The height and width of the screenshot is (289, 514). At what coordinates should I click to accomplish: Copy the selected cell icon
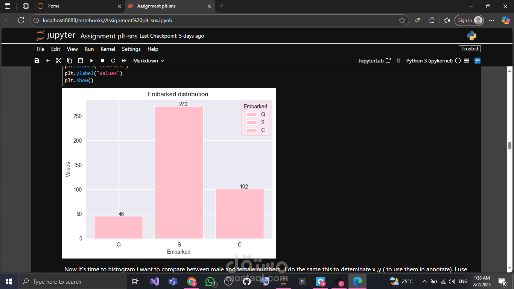(x=69, y=61)
